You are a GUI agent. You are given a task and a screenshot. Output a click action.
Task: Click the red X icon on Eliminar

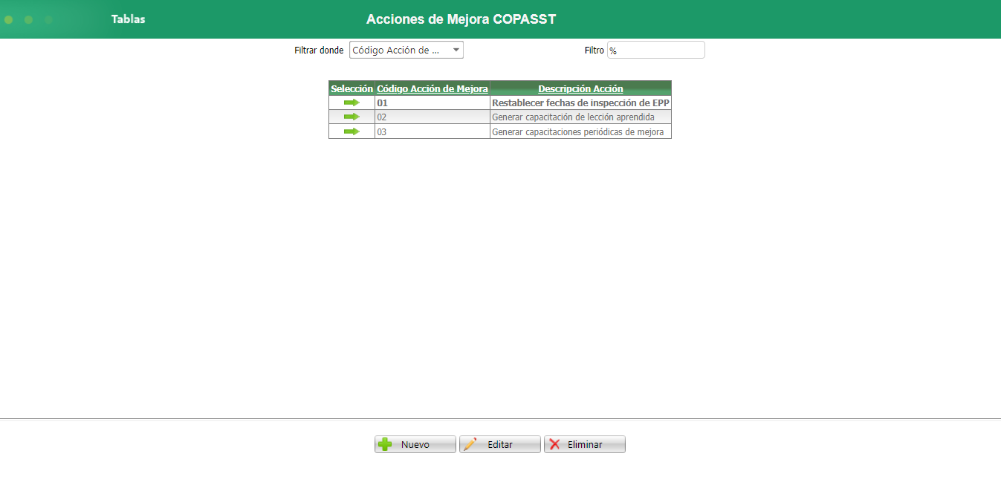556,443
